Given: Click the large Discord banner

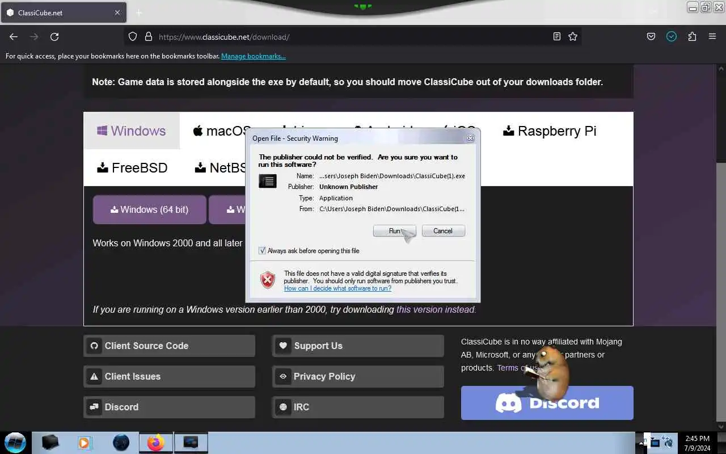Looking at the screenshot, I should pyautogui.click(x=547, y=403).
